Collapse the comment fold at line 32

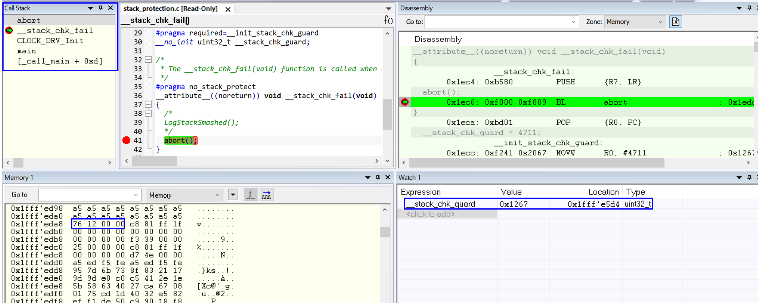pos(148,60)
